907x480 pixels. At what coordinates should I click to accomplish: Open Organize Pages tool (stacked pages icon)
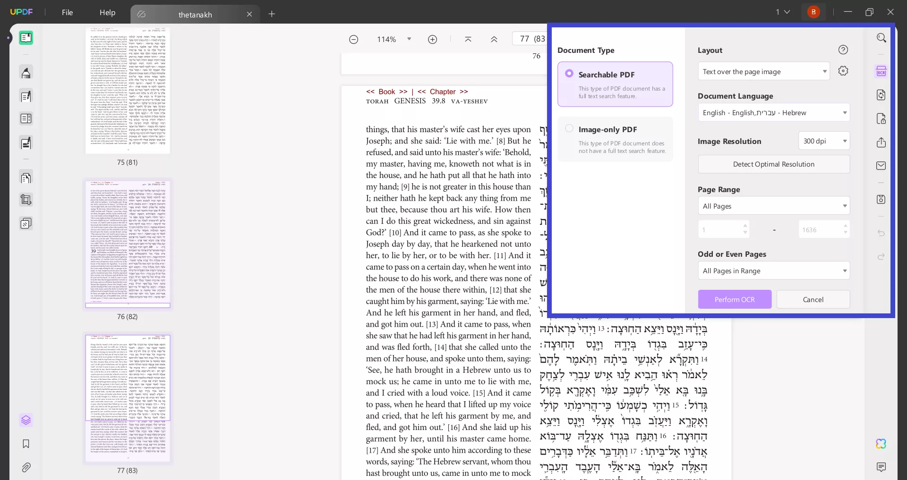tap(26, 178)
